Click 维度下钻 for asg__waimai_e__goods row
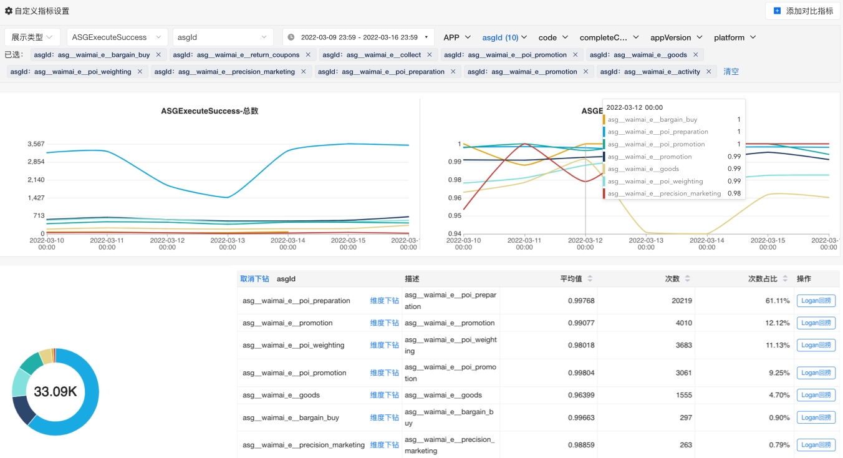843x458 pixels. click(384, 395)
